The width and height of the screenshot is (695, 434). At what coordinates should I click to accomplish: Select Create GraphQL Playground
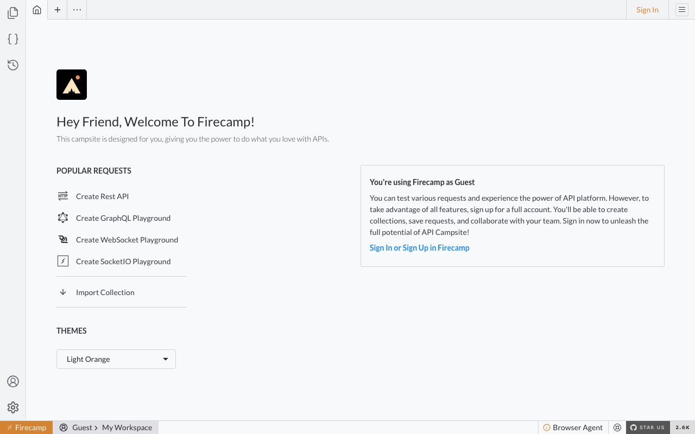coord(123,218)
